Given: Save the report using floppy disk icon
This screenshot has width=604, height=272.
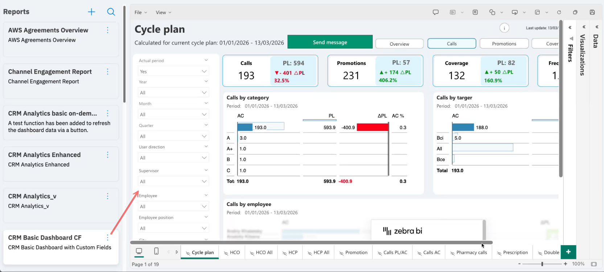Looking at the screenshot, I should click(x=592, y=12).
